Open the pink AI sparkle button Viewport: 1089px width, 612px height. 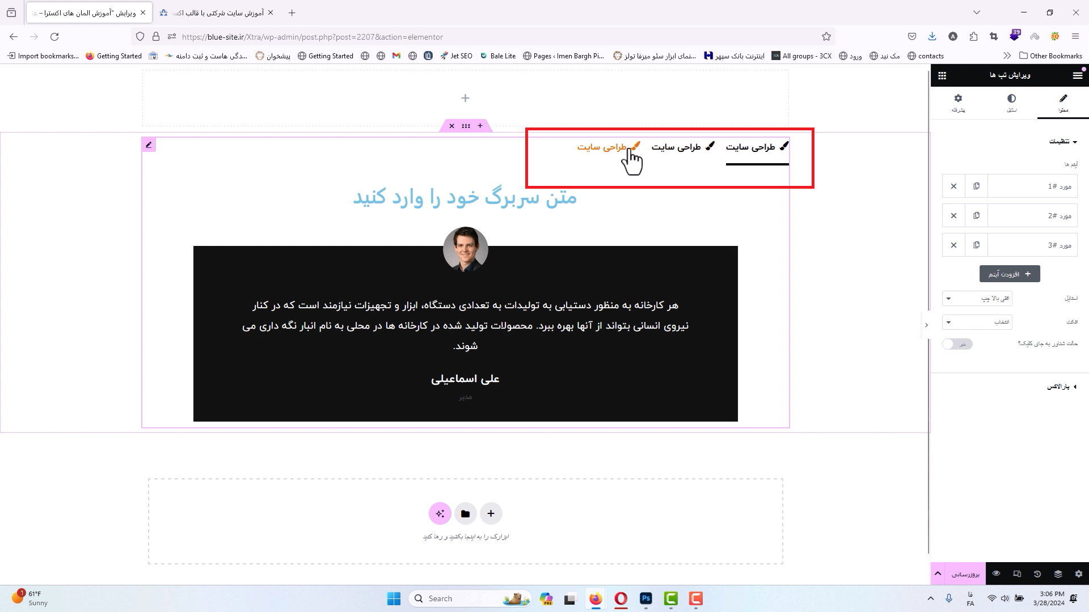coord(440,513)
